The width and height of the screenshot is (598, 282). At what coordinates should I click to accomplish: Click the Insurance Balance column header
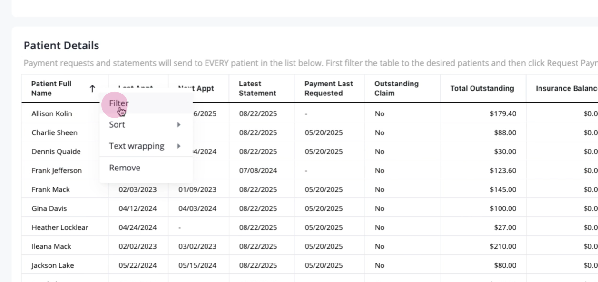pos(562,88)
